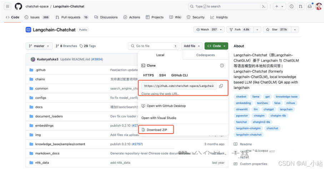Open the issues inbox icon in header

click(291, 6)
